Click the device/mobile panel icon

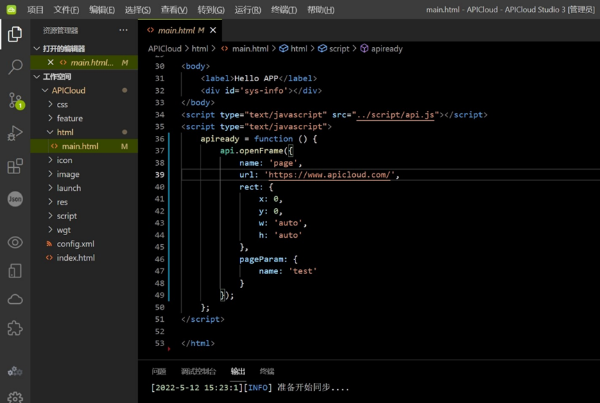tap(15, 271)
